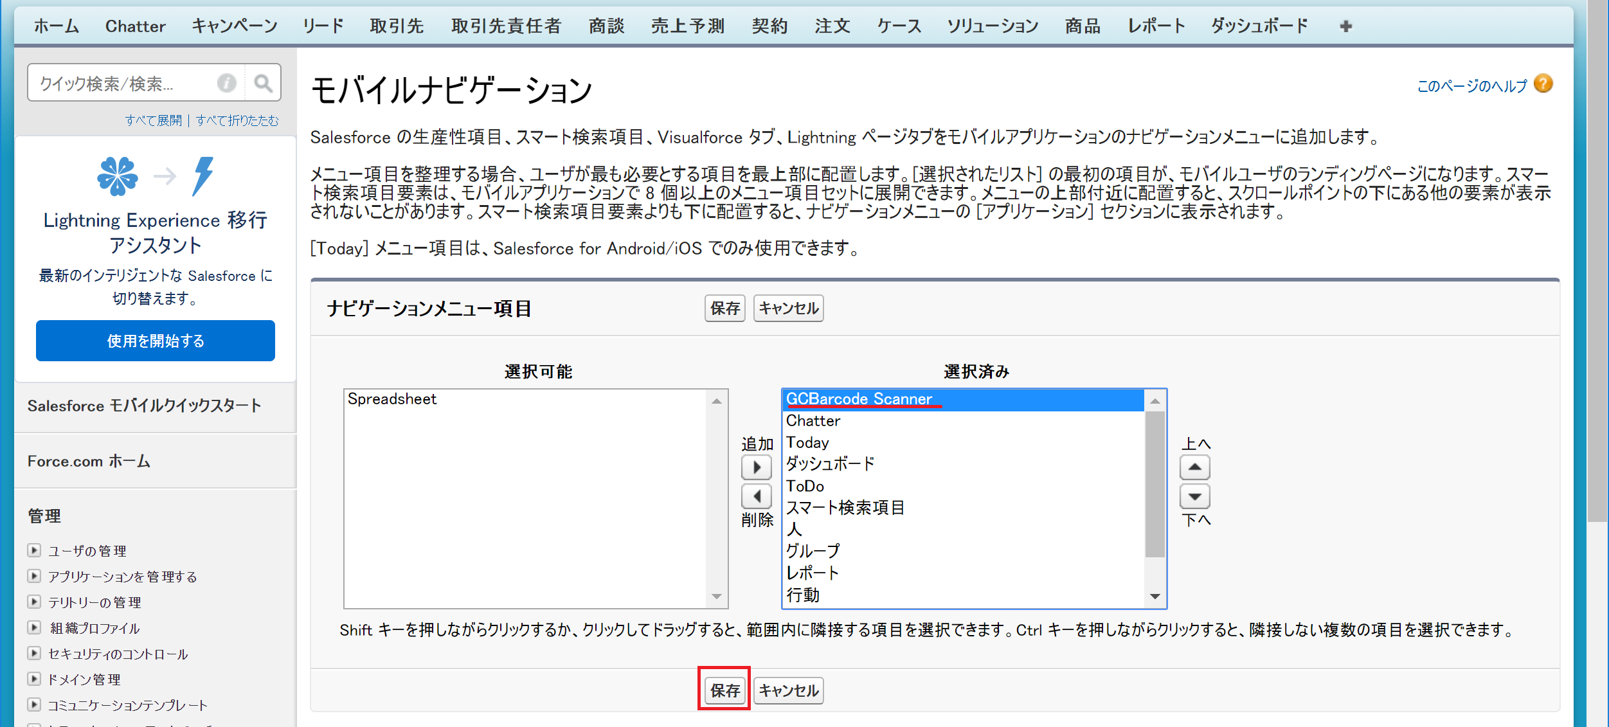Click the move up arrow button
Viewport: 1609px width, 727px height.
point(1194,467)
